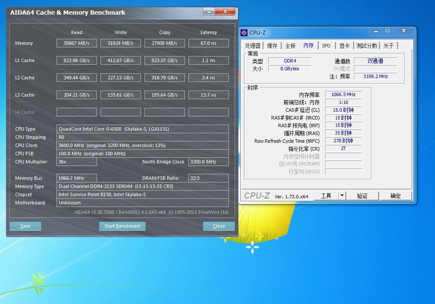Image resolution: width=435 pixels, height=304 pixels.
Task: Click the Memory Read result field
Action: [x=76, y=43]
